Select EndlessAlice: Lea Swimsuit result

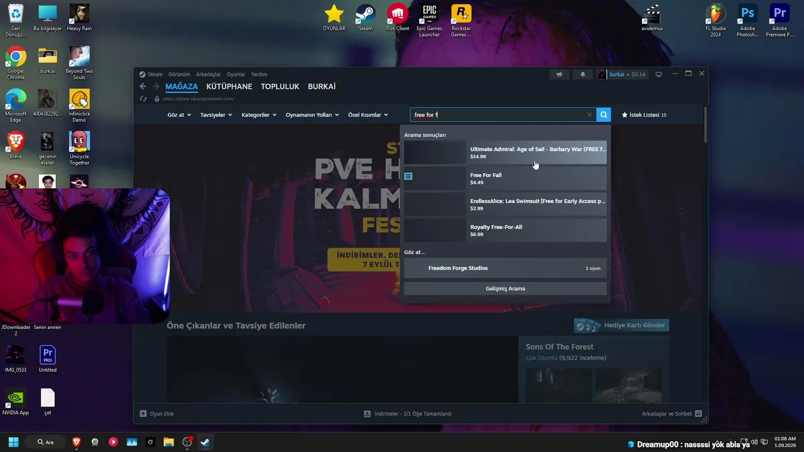(505, 204)
